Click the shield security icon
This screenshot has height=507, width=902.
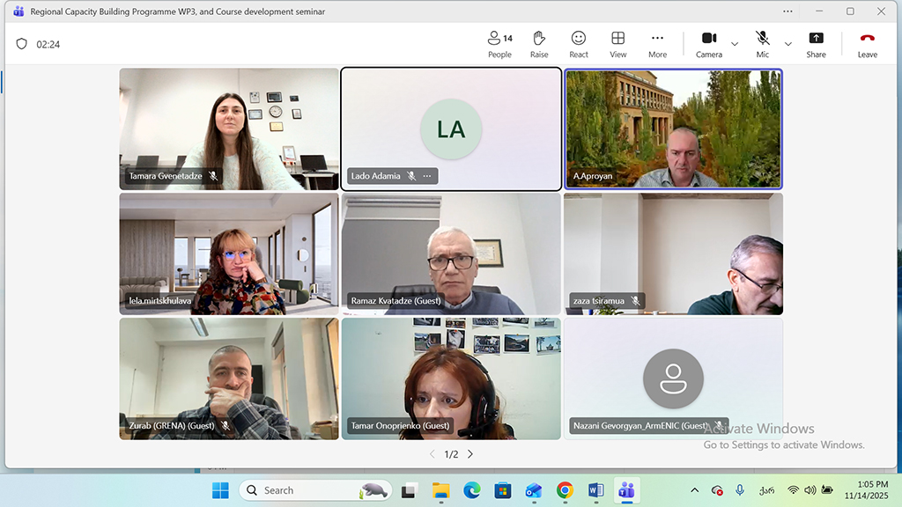[22, 44]
